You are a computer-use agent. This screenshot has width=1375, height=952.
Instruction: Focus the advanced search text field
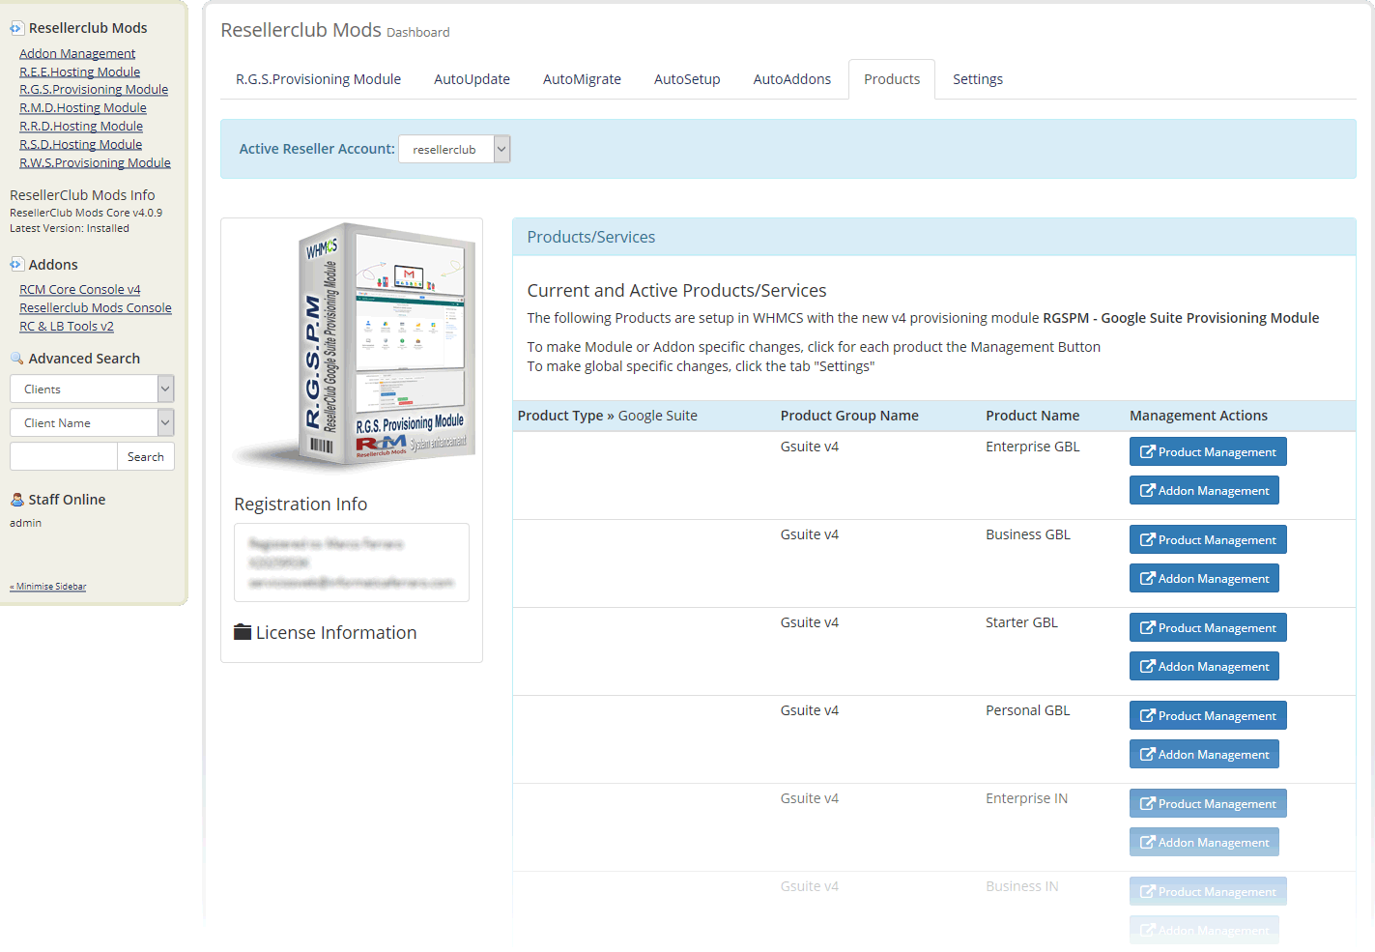coord(63,456)
